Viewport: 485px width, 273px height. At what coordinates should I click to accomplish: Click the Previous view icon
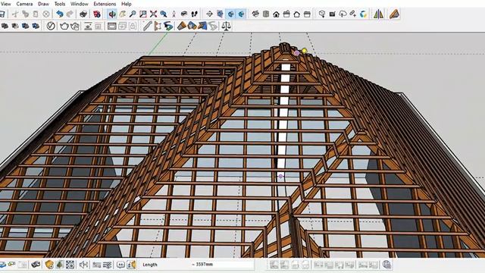[164, 14]
